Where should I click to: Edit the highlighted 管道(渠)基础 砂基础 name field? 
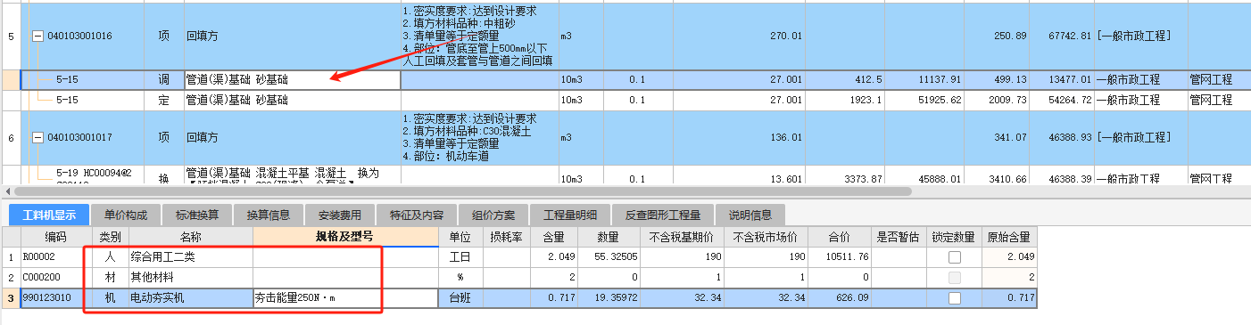292,79
